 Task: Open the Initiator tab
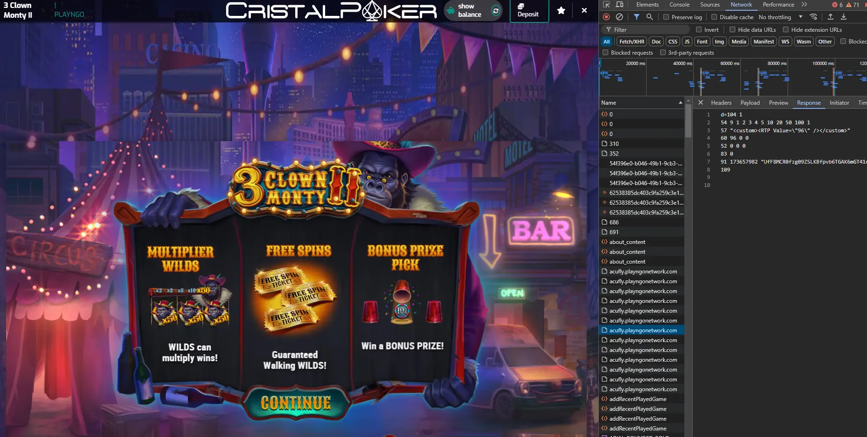(839, 102)
